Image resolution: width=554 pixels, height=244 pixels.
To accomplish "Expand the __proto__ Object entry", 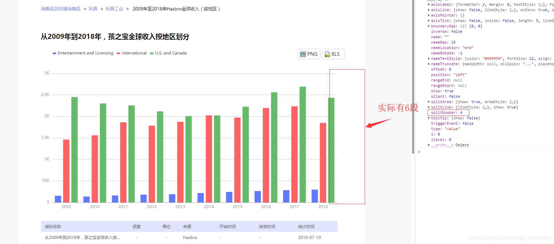I will pos(429,145).
